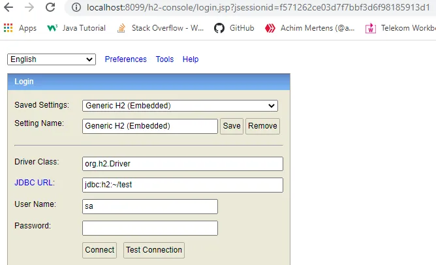Open the Apps grid bookmark icon

8,28
